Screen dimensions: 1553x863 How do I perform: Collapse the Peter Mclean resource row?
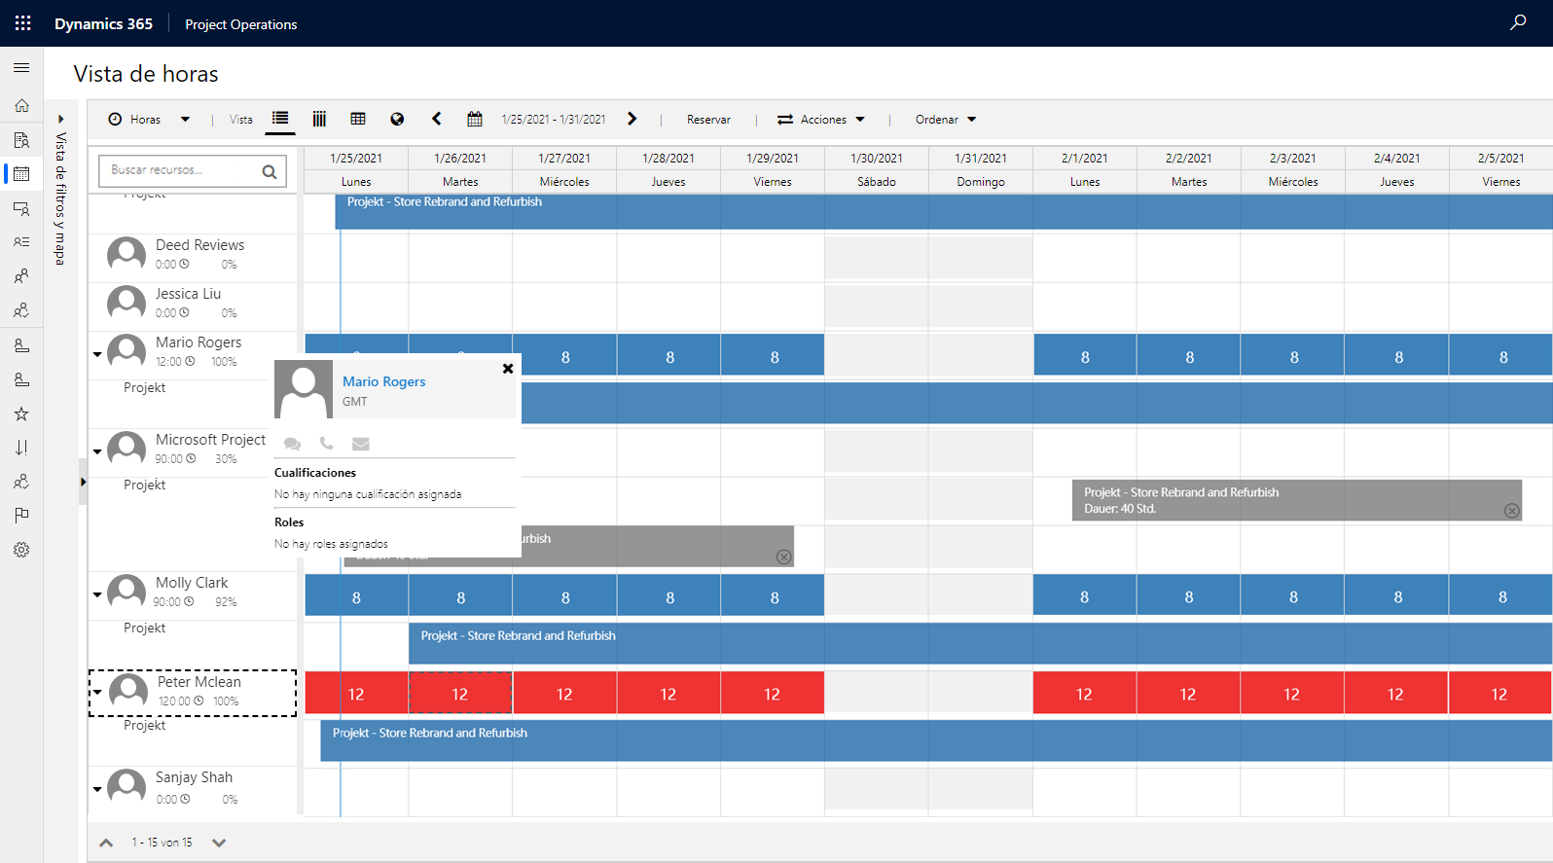point(97,693)
